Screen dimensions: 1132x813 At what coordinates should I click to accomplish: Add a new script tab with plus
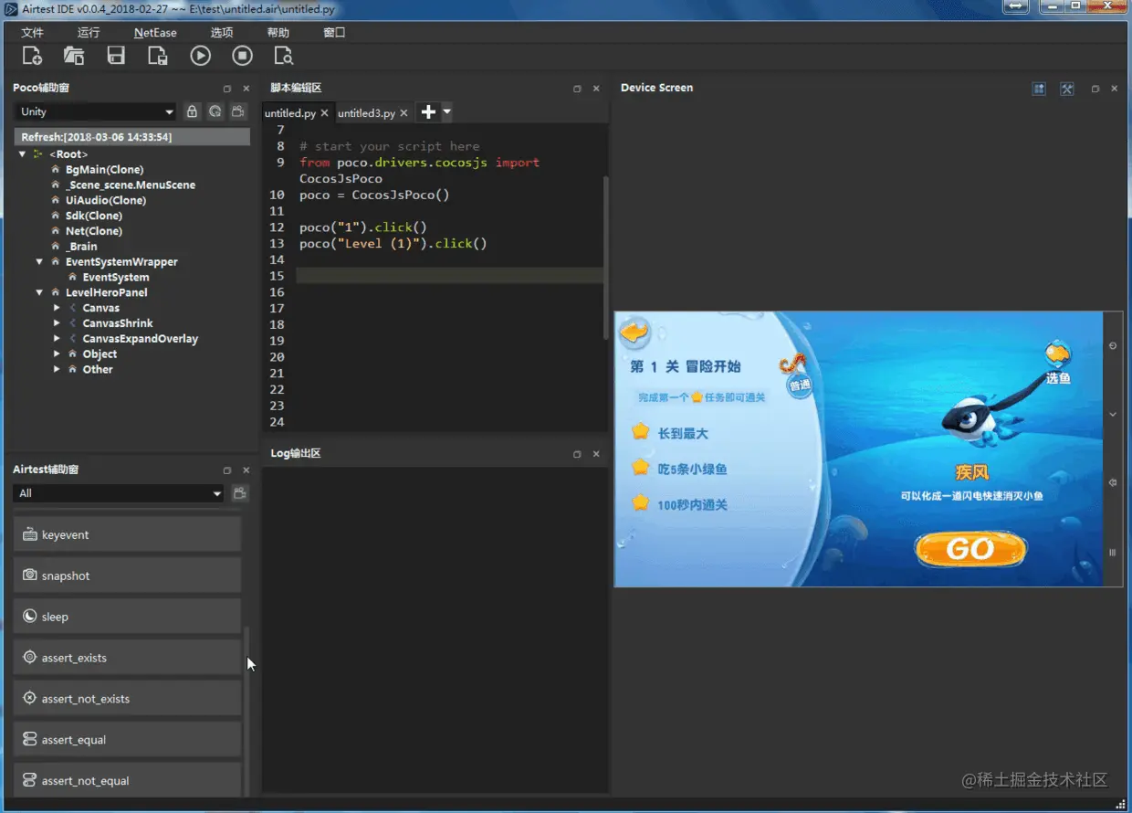427,112
